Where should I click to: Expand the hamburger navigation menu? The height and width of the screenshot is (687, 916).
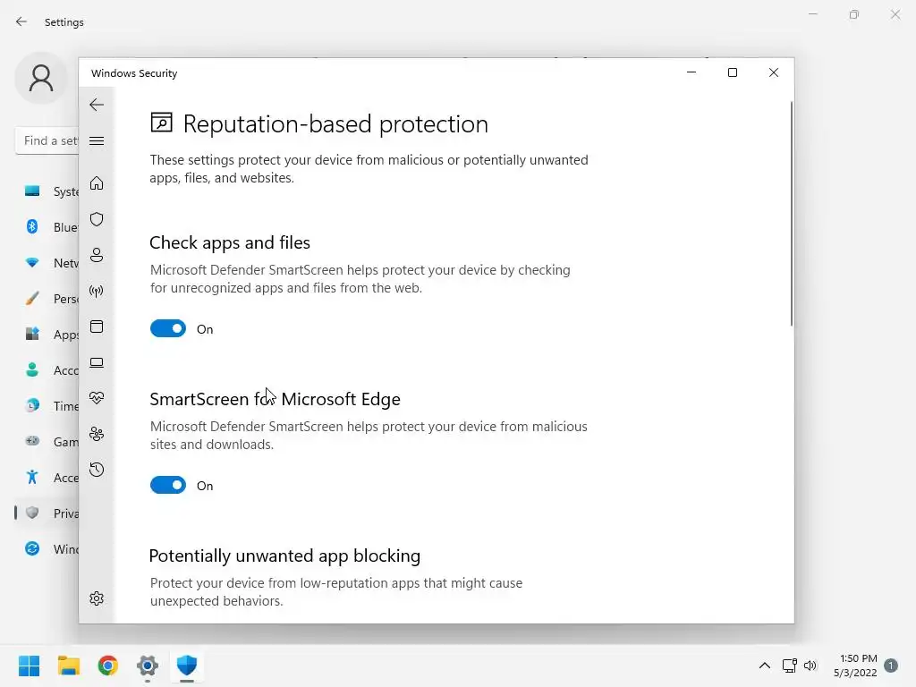[97, 140]
